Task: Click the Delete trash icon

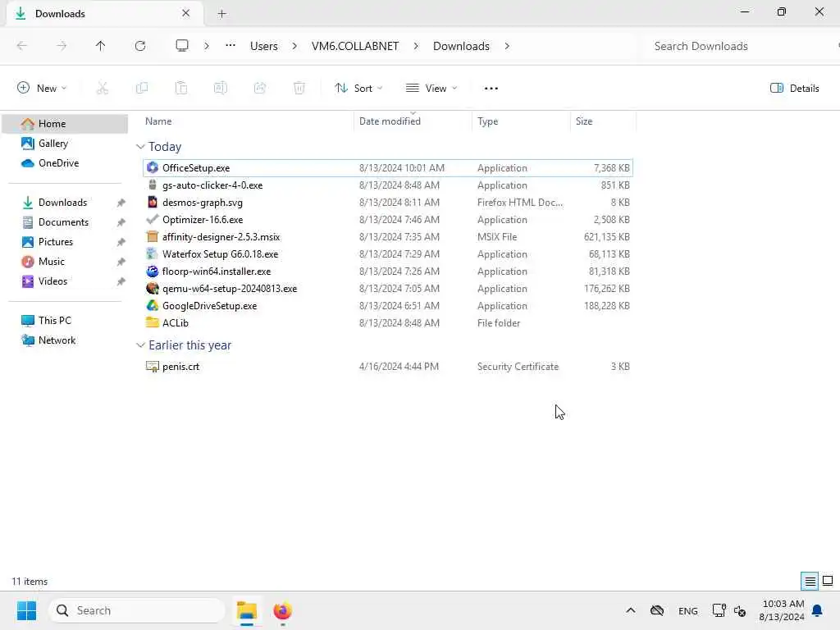Action: [299, 89]
